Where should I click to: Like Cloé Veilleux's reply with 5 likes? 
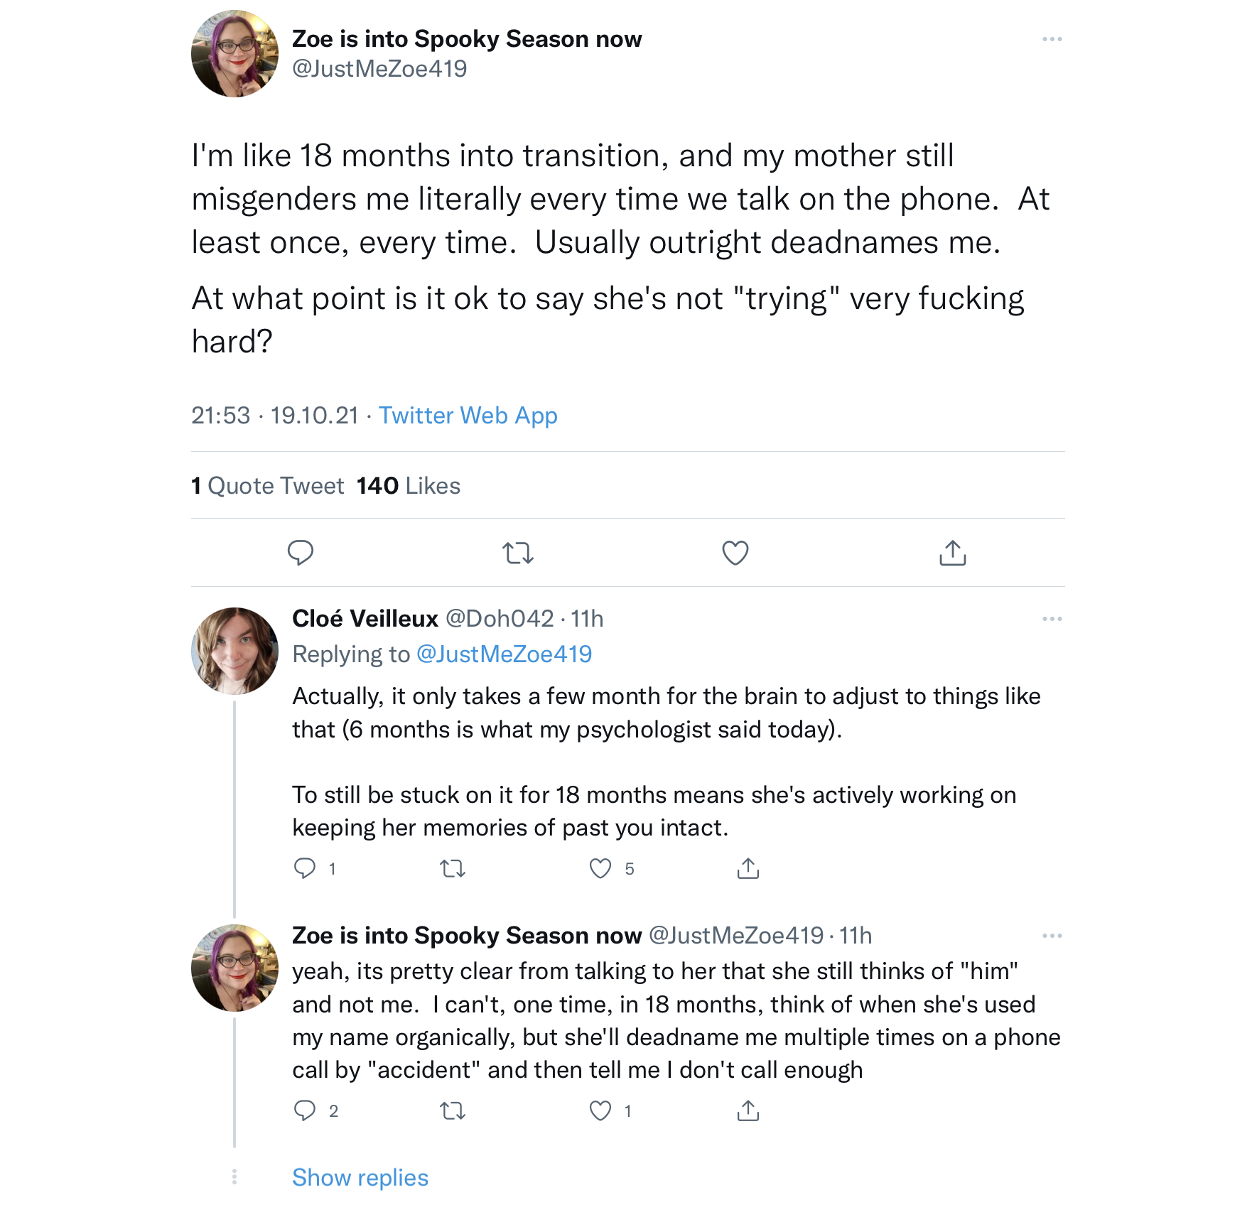tap(600, 868)
